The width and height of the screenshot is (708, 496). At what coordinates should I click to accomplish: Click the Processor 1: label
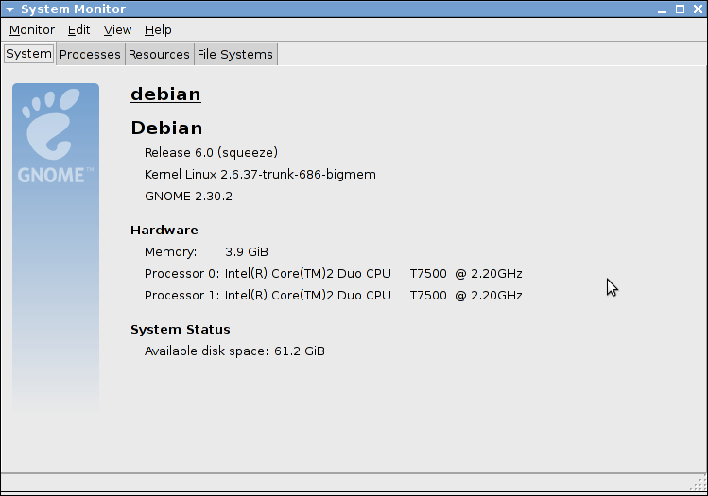coord(182,295)
